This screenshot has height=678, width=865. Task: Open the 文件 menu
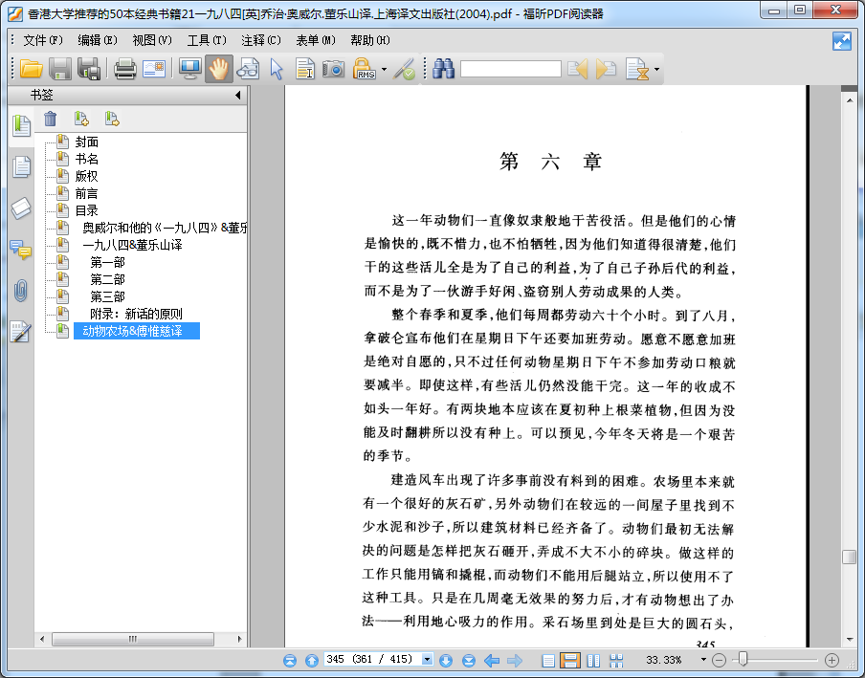coord(43,40)
